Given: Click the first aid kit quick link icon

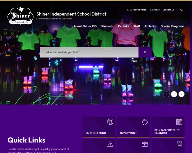Looking at the screenshot, I should click(x=145, y=144).
